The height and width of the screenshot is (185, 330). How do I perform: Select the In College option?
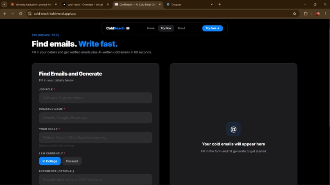coord(50,161)
